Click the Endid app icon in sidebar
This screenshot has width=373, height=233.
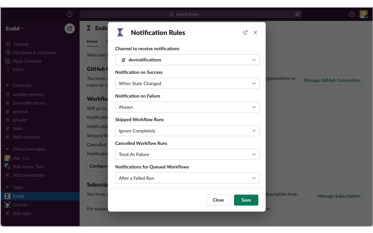[x=7, y=196]
